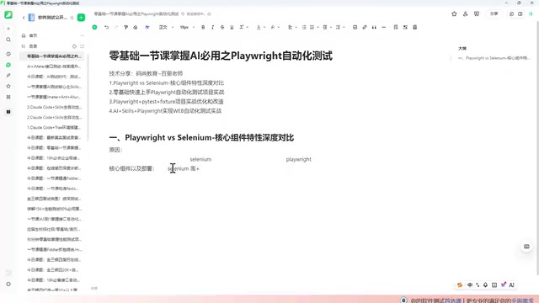This screenshot has width=539, height=303.
Task: Click the document title heading text
Action: (221, 56)
